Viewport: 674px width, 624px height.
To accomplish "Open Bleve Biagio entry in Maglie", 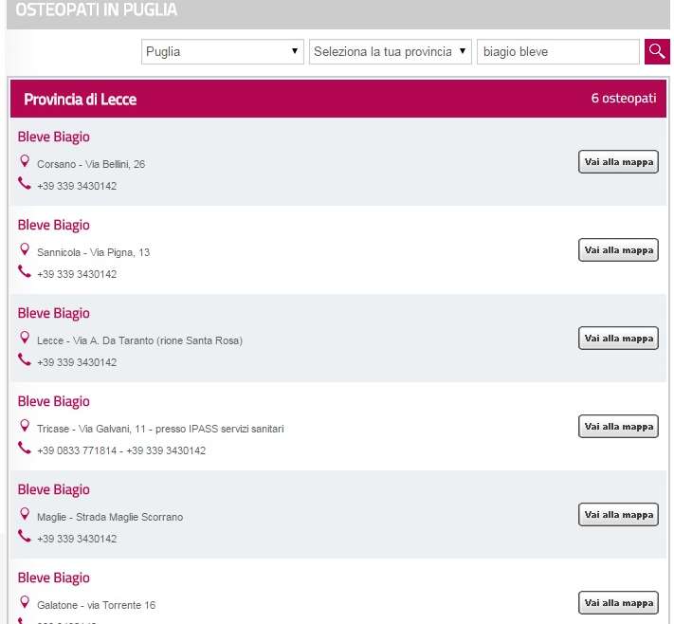I will click(x=54, y=489).
